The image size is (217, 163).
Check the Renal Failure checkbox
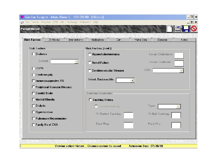click(x=90, y=63)
